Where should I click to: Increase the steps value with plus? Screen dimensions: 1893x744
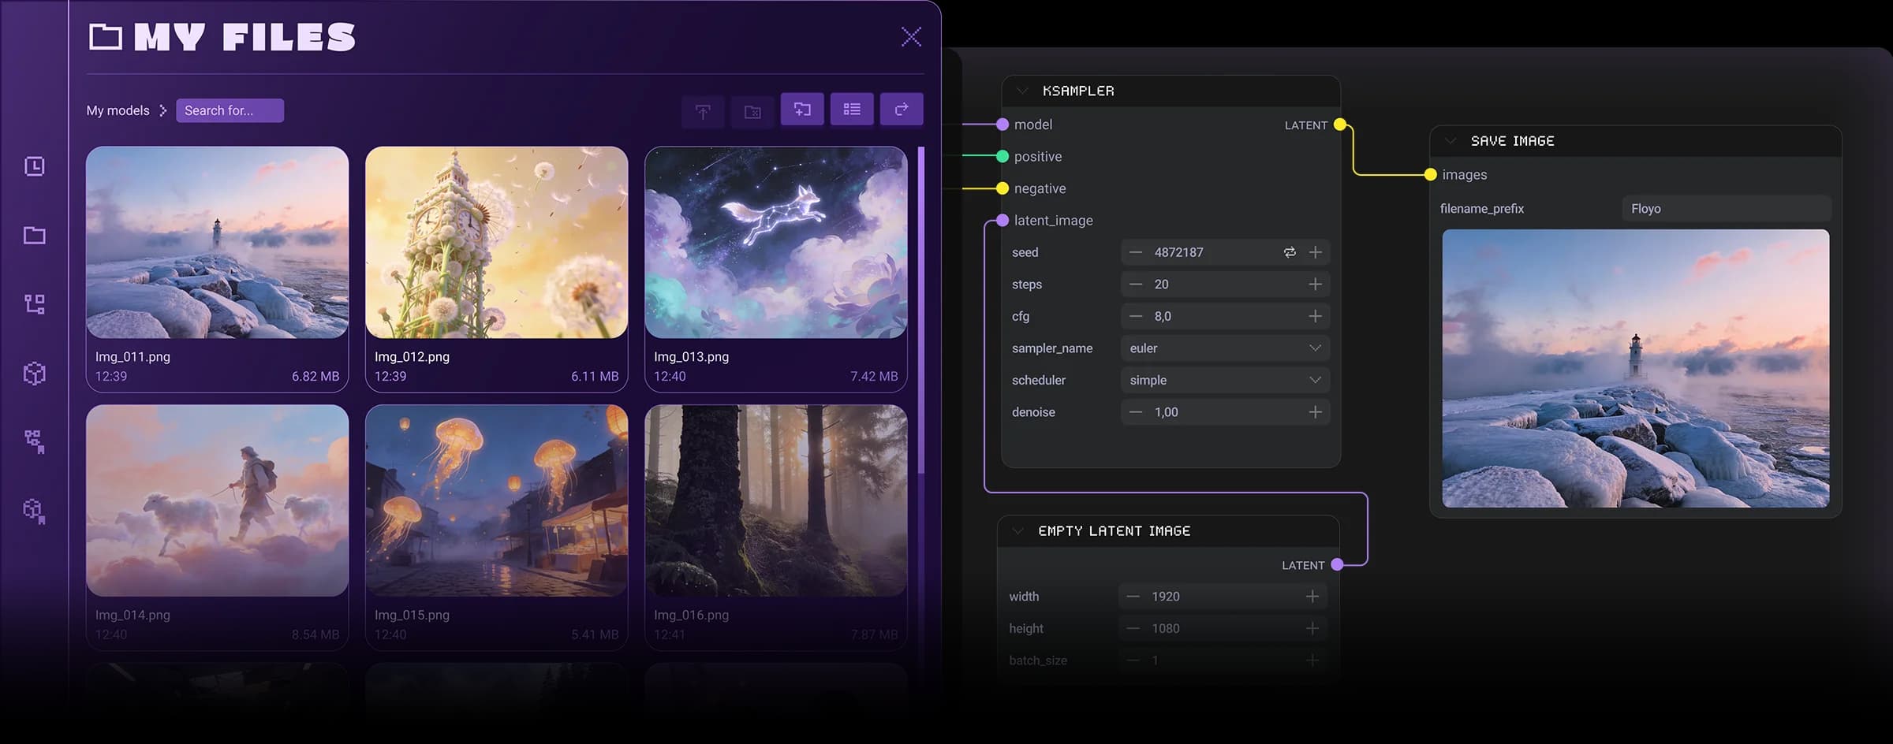(x=1315, y=285)
